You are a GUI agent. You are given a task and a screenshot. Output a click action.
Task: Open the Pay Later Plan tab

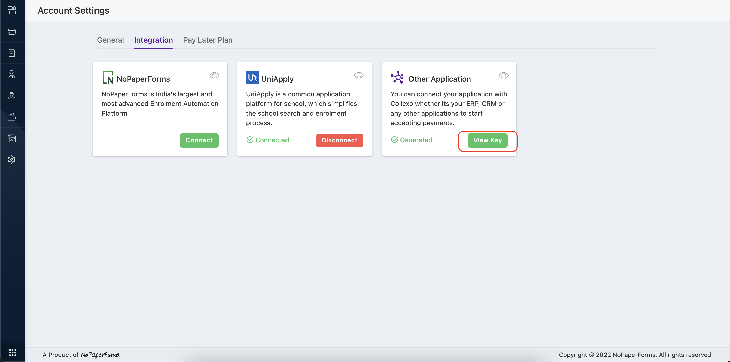click(x=208, y=40)
